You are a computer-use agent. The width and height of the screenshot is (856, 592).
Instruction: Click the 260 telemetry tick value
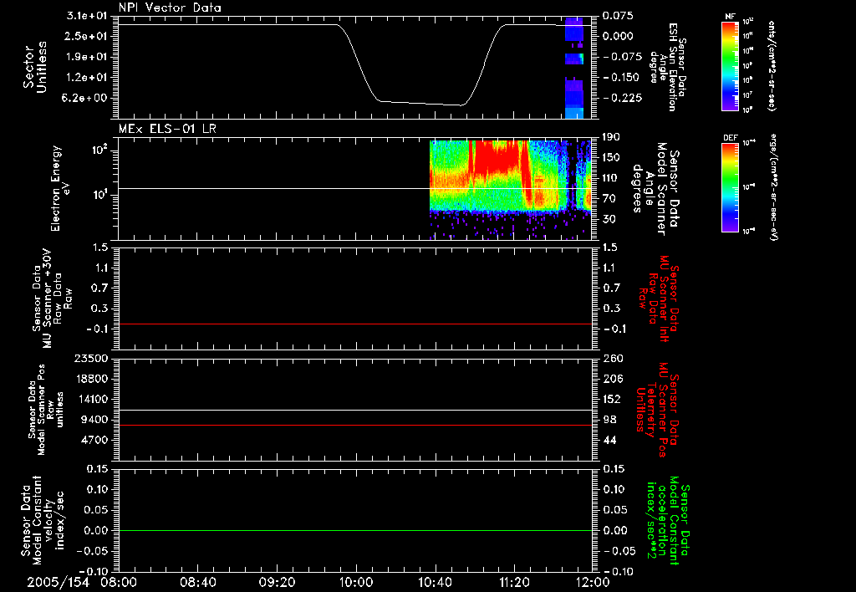click(613, 358)
